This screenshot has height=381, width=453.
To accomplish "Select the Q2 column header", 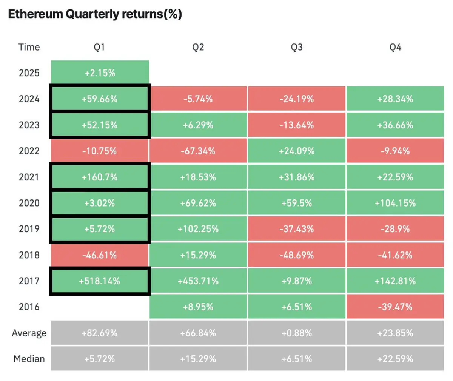I will (198, 47).
